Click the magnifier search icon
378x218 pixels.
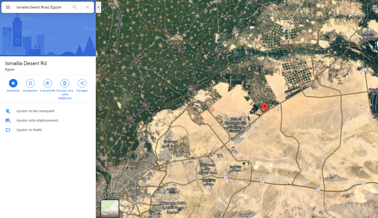(75, 7)
